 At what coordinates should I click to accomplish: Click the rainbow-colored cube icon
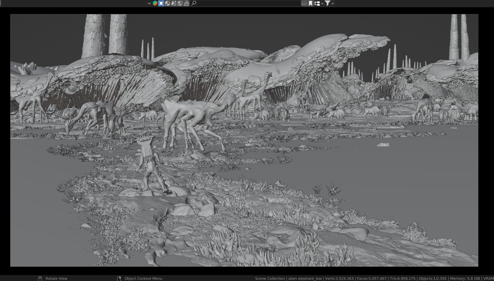pos(155,3)
